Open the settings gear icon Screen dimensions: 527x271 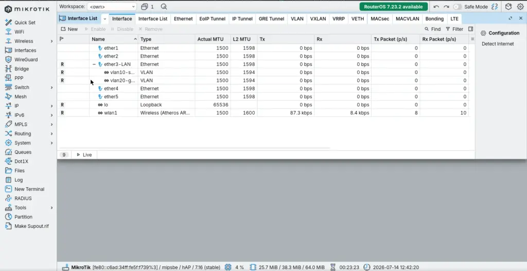(x=520, y=7)
